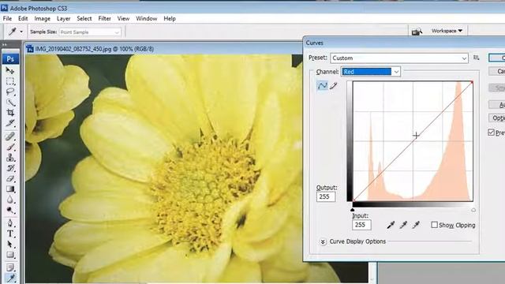Select the Healing Brush tool
Screen dimensions: 505x284
[10, 136]
